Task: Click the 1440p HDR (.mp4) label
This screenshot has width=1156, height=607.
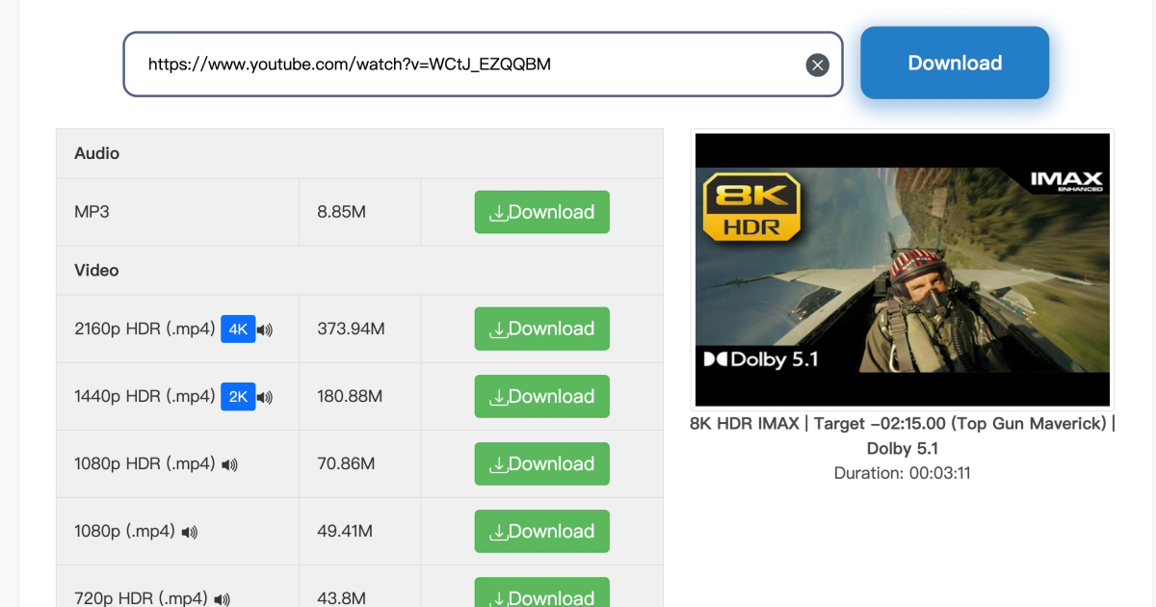Action: coord(144,396)
